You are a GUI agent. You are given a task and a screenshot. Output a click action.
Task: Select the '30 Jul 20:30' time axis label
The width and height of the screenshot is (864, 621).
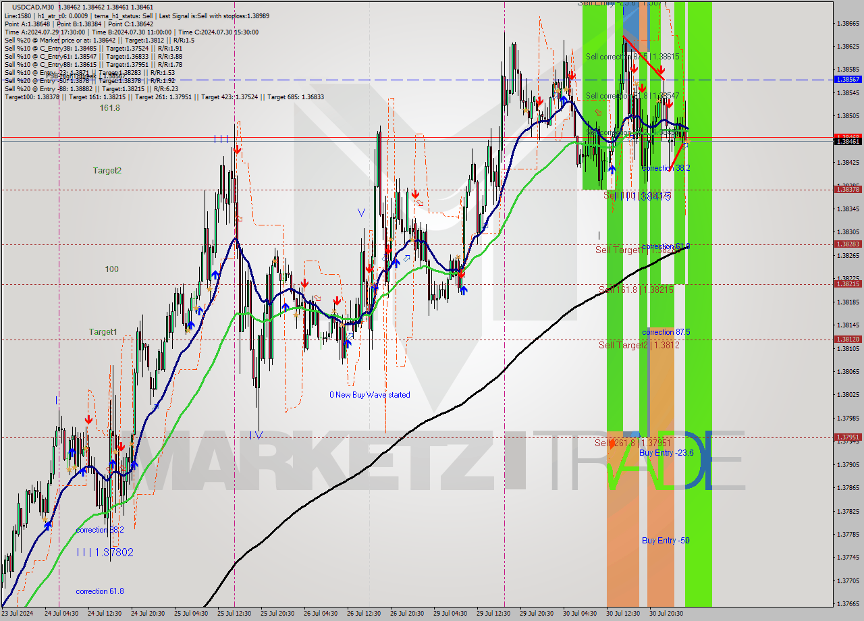(666, 614)
